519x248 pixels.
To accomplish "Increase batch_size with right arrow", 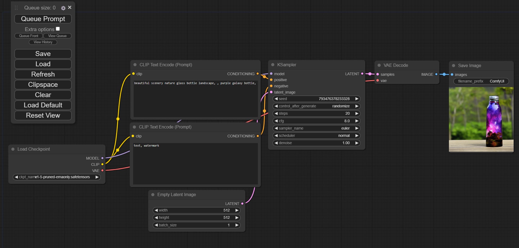I will [x=237, y=225].
